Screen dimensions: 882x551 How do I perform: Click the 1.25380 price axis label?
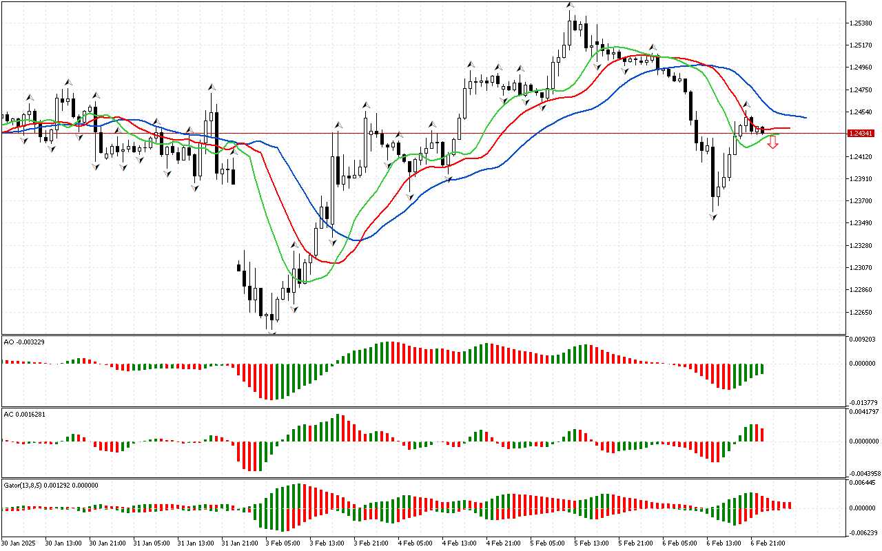pyautogui.click(x=861, y=23)
